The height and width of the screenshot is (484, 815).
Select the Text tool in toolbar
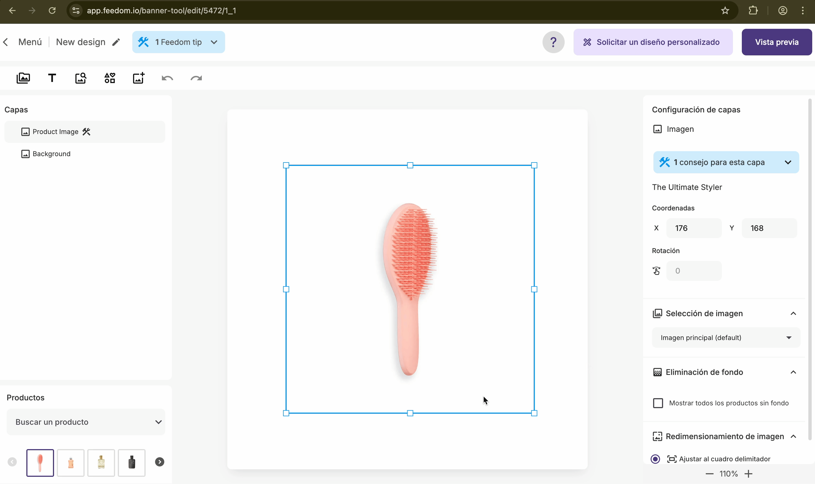pyautogui.click(x=52, y=78)
